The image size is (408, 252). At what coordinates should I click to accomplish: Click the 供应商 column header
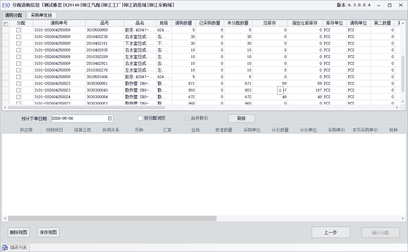(26, 130)
